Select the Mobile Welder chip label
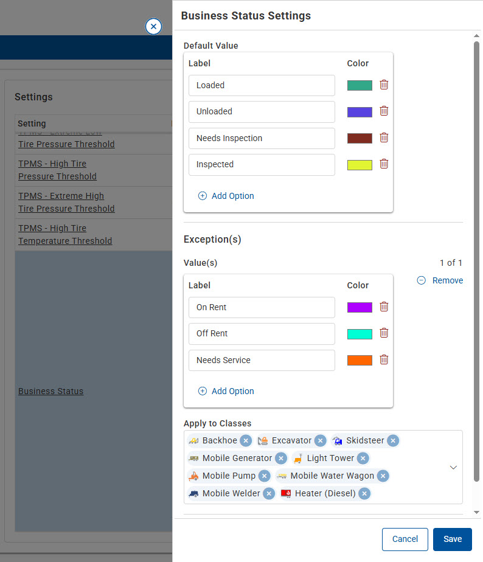The height and width of the screenshot is (562, 483). pyautogui.click(x=231, y=493)
